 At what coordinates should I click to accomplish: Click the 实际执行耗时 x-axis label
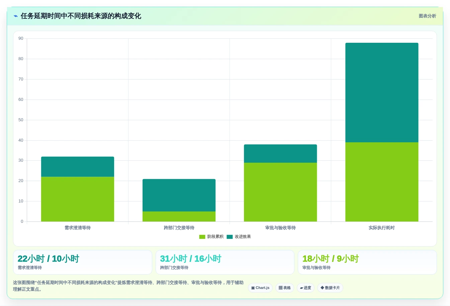(x=382, y=228)
